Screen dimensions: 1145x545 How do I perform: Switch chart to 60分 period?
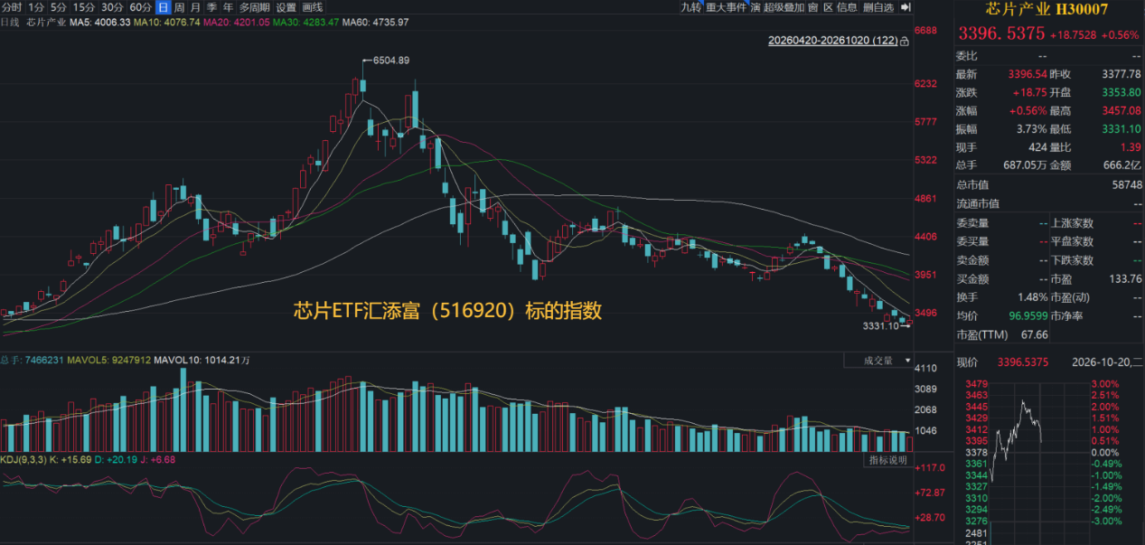point(141,7)
